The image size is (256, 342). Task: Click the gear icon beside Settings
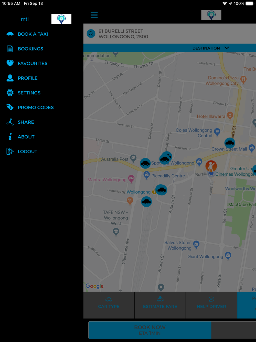10,93
